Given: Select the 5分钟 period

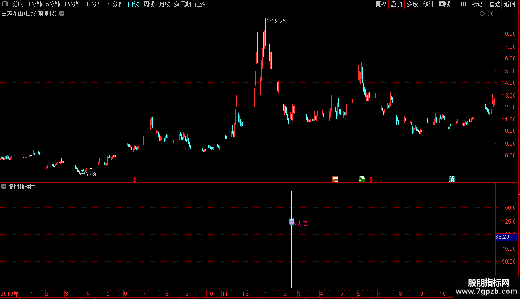Looking at the screenshot, I should point(53,4).
